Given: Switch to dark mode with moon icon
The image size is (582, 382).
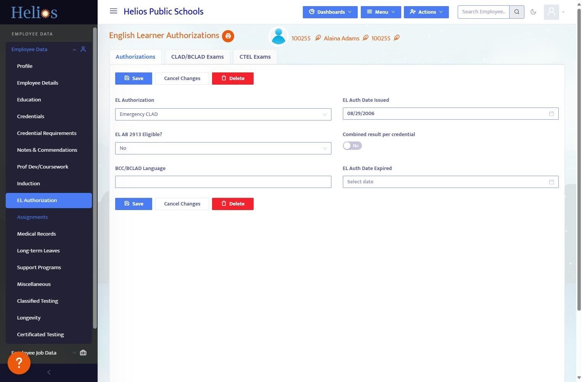Looking at the screenshot, I should pos(534,12).
